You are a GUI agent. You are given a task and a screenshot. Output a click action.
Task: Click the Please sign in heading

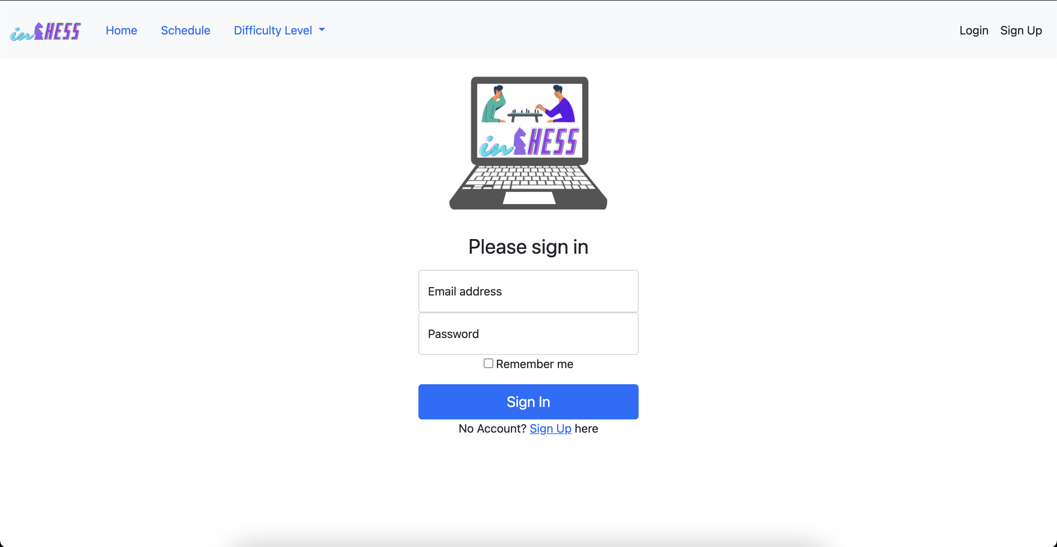[x=528, y=247]
